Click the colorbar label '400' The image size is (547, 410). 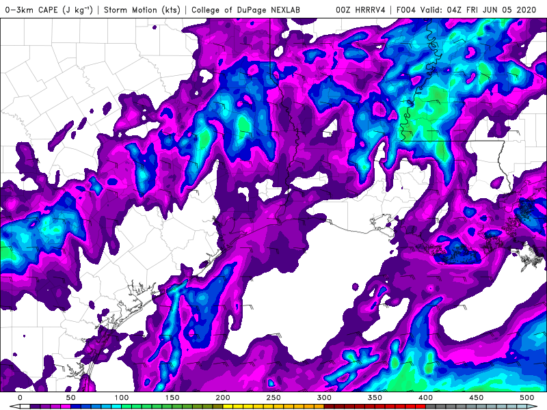point(425,398)
